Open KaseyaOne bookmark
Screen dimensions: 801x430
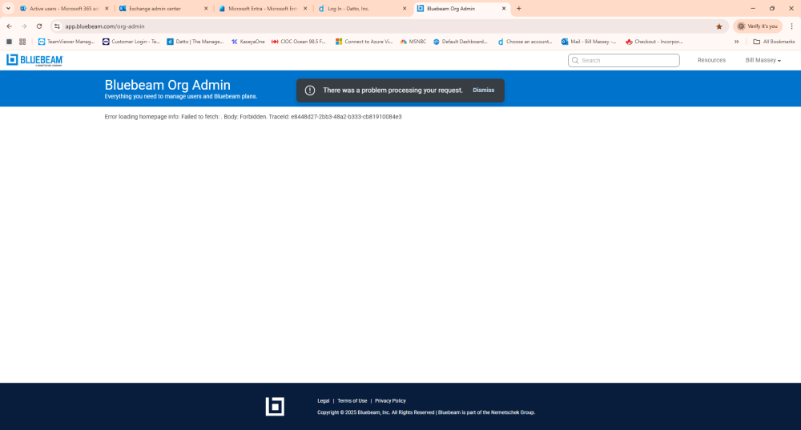(x=248, y=42)
